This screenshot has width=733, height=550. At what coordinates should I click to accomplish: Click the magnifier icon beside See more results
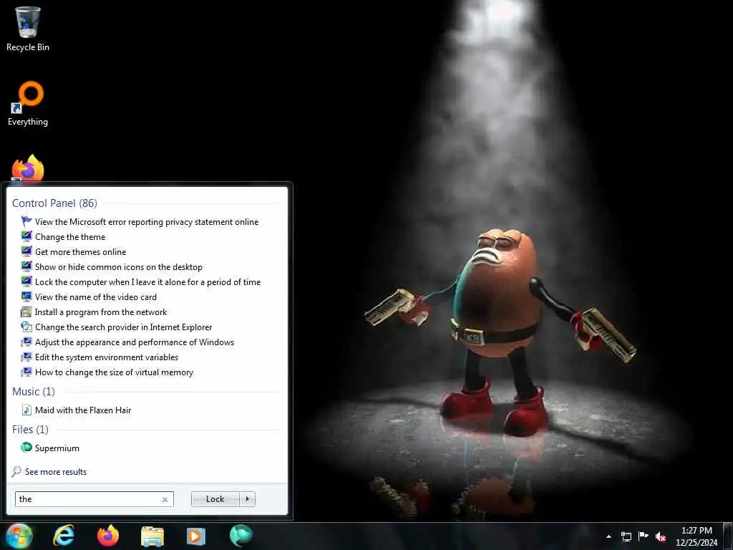16,471
